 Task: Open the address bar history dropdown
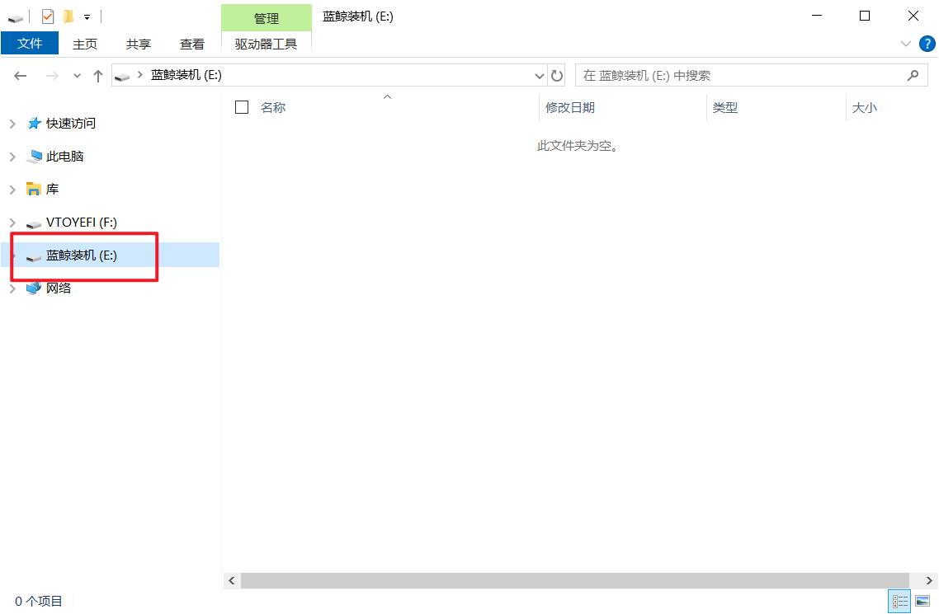tap(540, 76)
